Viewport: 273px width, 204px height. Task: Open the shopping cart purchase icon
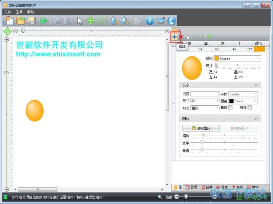[161, 21]
